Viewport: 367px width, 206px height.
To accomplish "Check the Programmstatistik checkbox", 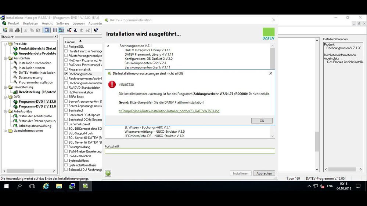I will click(x=66, y=69).
